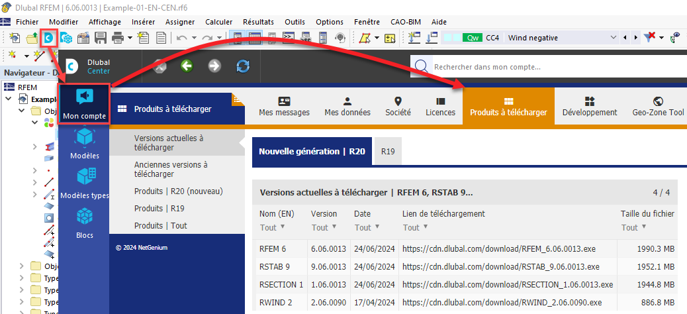Switch to Licences tab
Image resolution: width=687 pixels, height=314 pixels.
click(x=440, y=107)
